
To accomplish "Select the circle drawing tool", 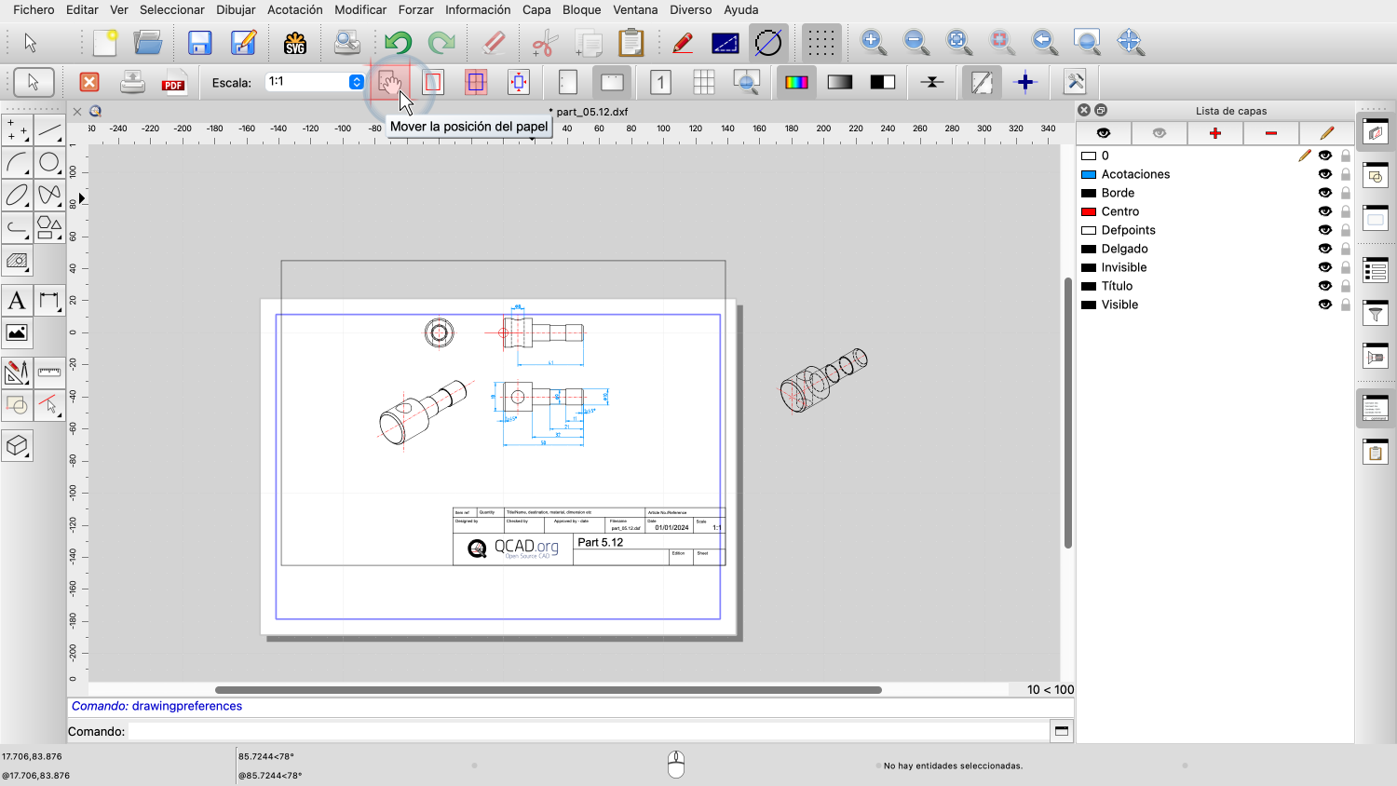I will (49, 163).
